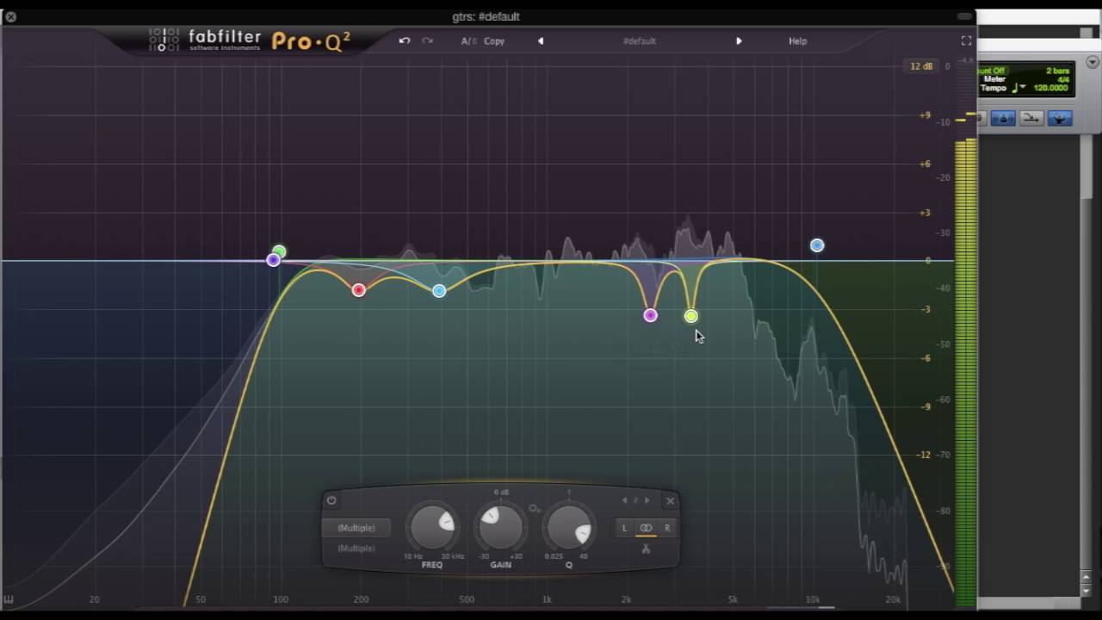The height and width of the screenshot is (620, 1102).
Task: Click the next preset arrow
Action: click(739, 40)
